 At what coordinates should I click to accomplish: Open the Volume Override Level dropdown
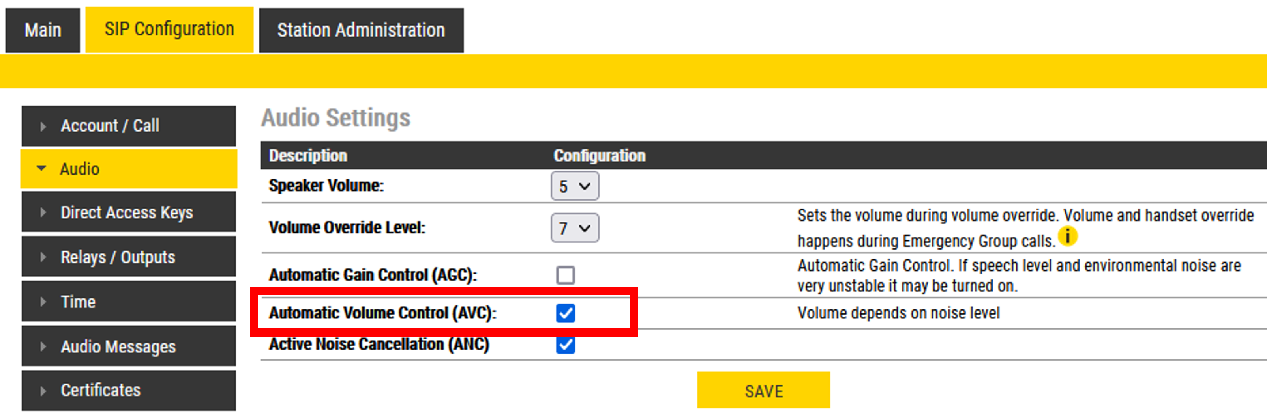[574, 228]
